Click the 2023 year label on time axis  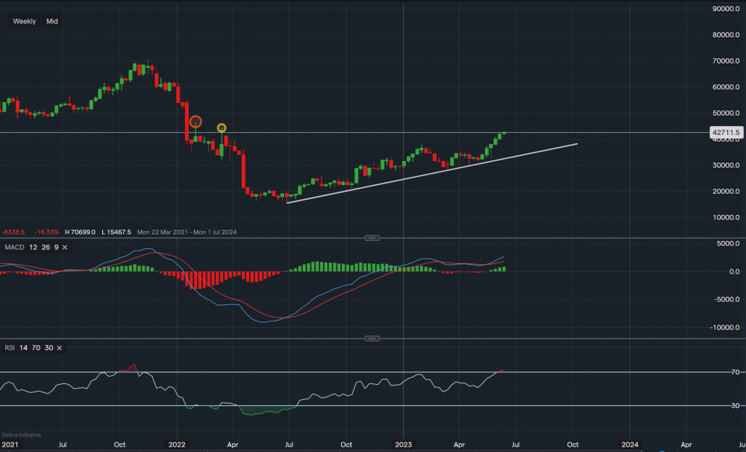coord(403,443)
